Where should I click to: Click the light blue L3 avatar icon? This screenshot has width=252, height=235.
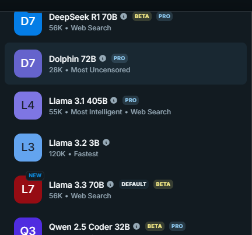(28, 148)
